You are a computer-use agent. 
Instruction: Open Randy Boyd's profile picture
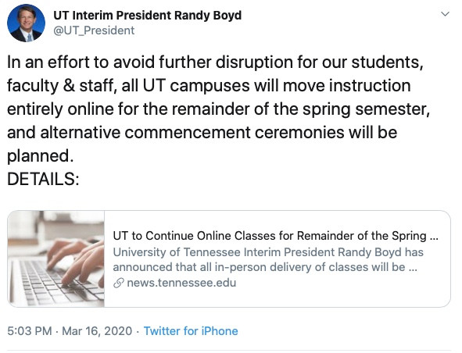[26, 23]
